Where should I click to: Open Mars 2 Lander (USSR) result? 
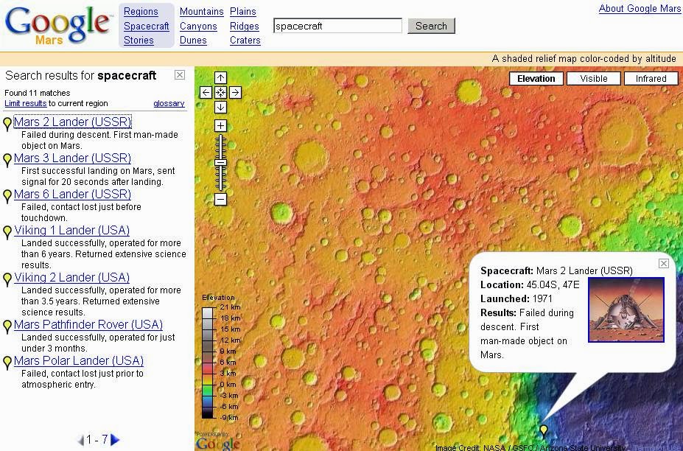pyautogui.click(x=72, y=122)
